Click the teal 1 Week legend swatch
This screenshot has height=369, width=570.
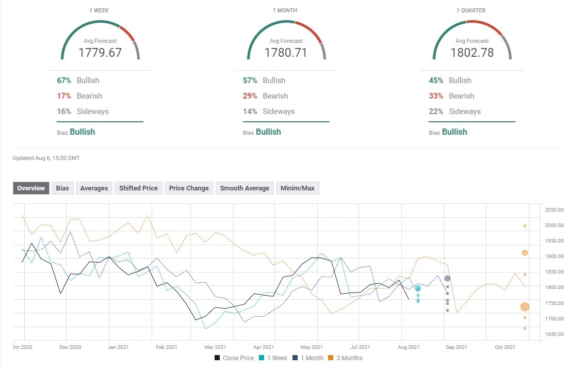coord(263,358)
